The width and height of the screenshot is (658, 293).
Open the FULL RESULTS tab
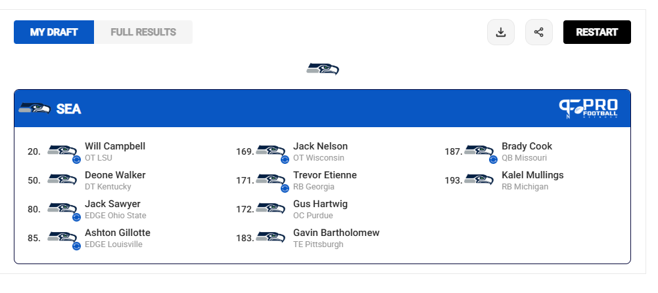click(x=143, y=32)
